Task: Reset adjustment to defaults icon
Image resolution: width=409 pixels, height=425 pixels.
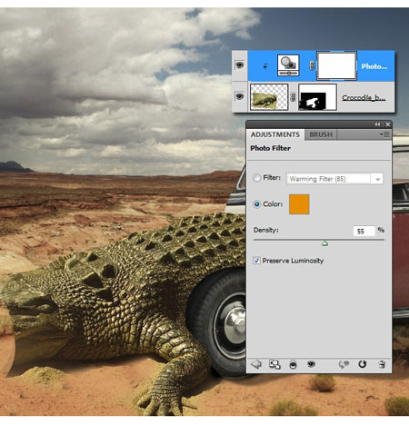Action: pos(362,364)
